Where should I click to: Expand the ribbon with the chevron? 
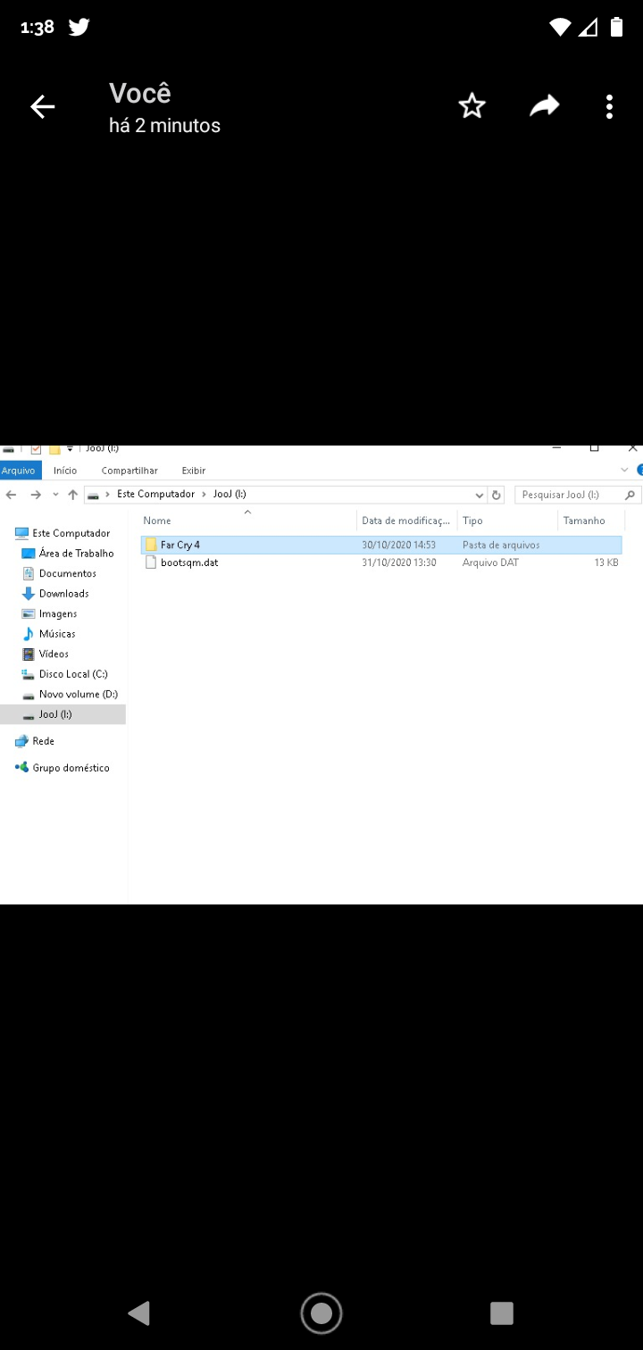624,470
